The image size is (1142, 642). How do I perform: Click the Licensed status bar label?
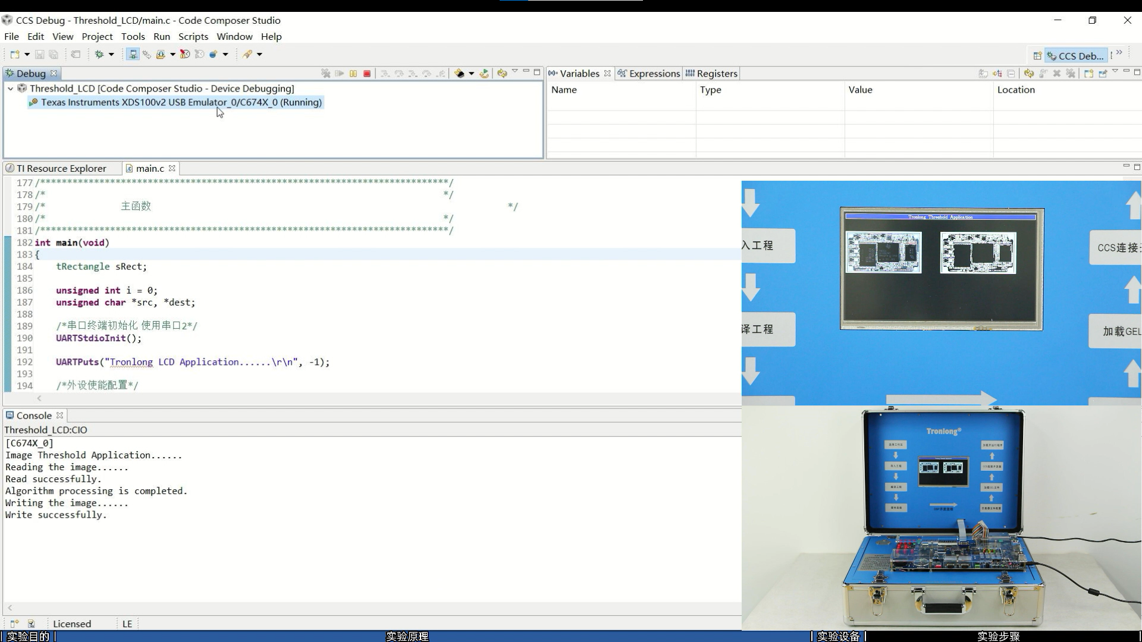click(72, 624)
